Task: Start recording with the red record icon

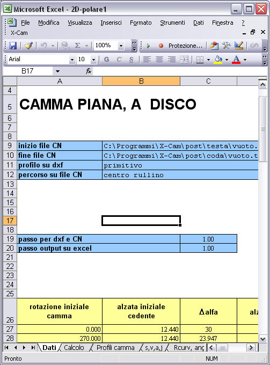Action: pos(161,46)
